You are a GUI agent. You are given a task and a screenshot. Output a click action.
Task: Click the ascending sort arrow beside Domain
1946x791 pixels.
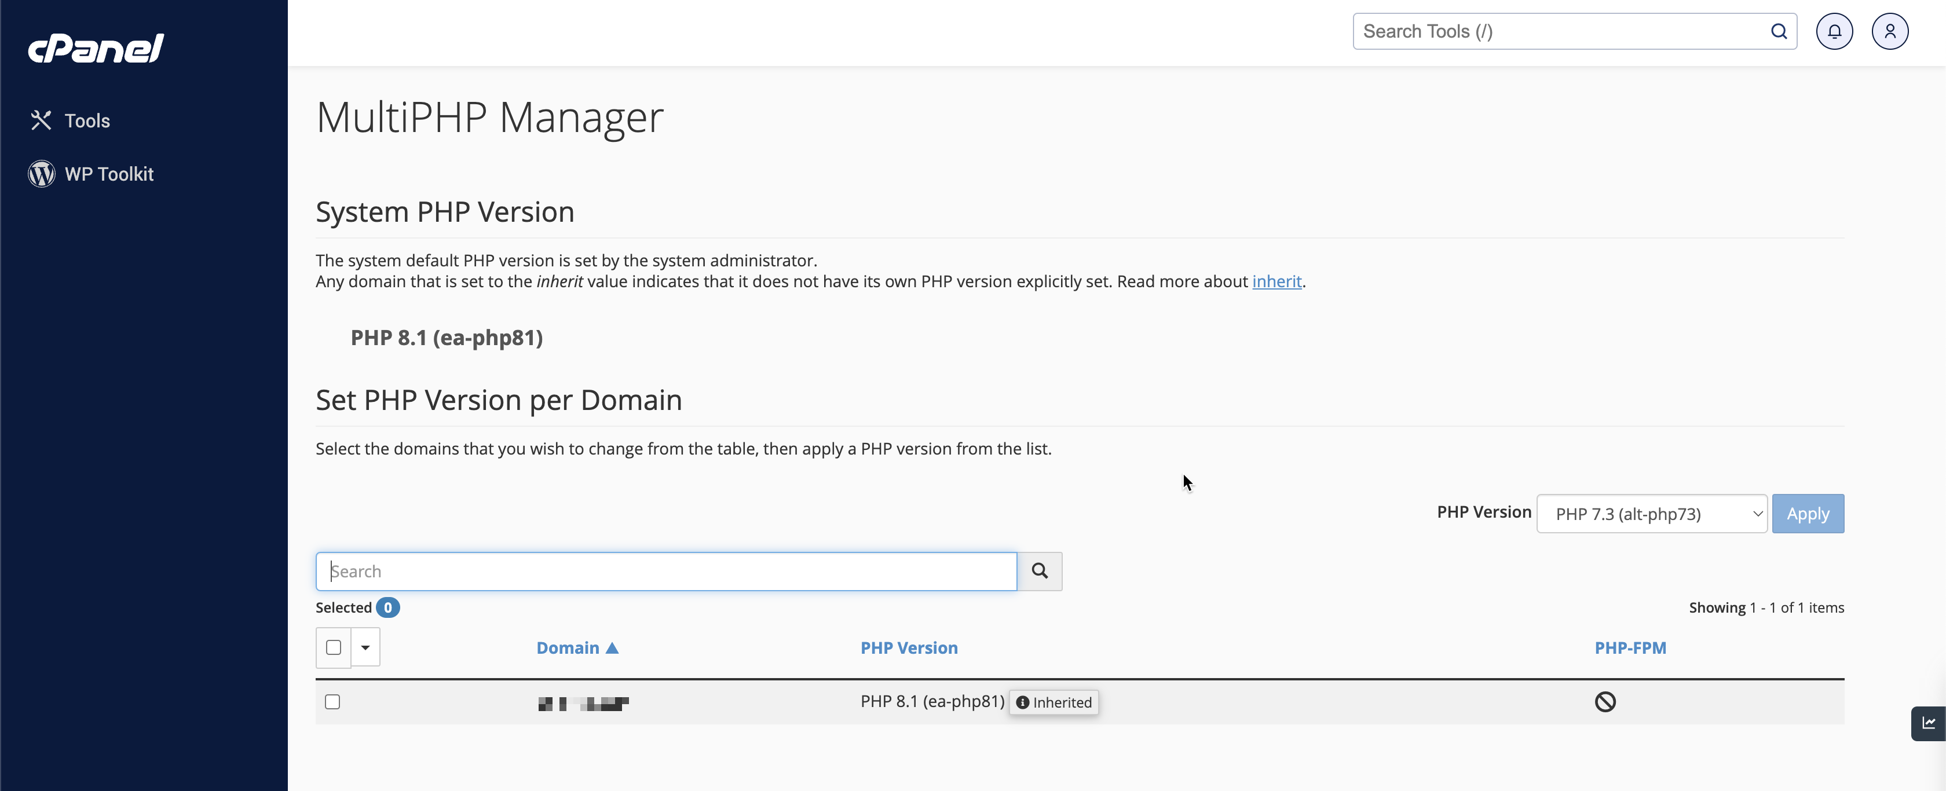tap(612, 647)
